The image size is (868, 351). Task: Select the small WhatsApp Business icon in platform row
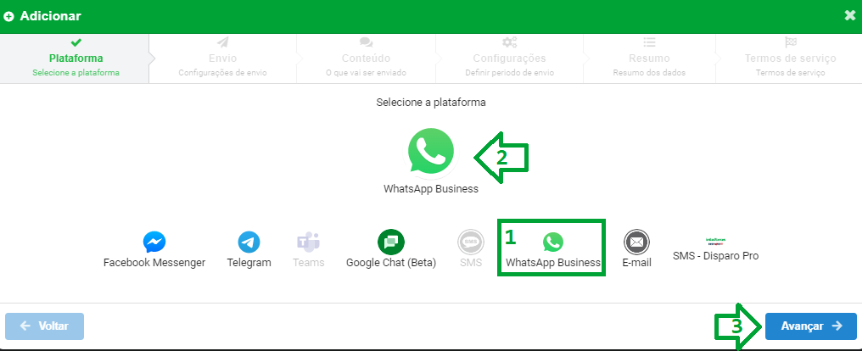click(553, 242)
